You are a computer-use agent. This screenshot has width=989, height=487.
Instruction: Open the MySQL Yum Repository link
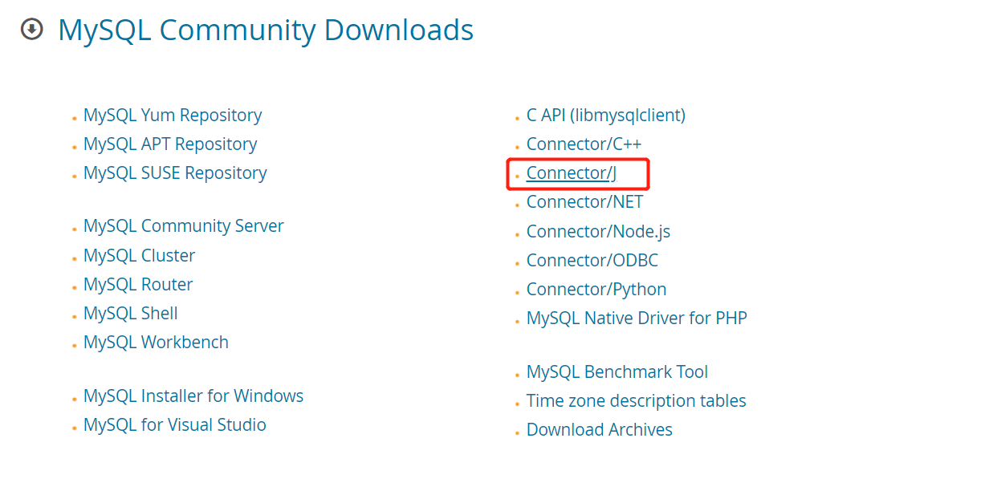pos(173,116)
